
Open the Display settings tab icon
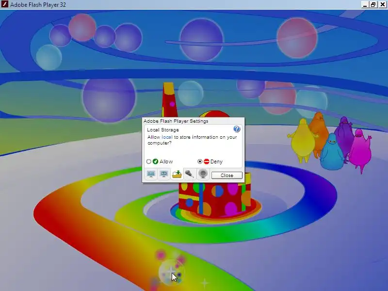coord(151,174)
